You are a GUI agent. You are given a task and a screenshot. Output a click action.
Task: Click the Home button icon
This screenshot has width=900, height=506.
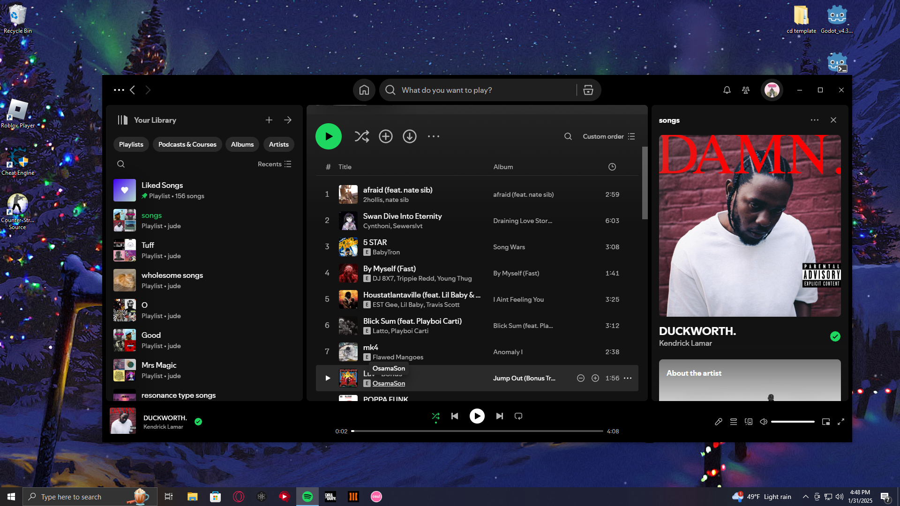pyautogui.click(x=364, y=90)
